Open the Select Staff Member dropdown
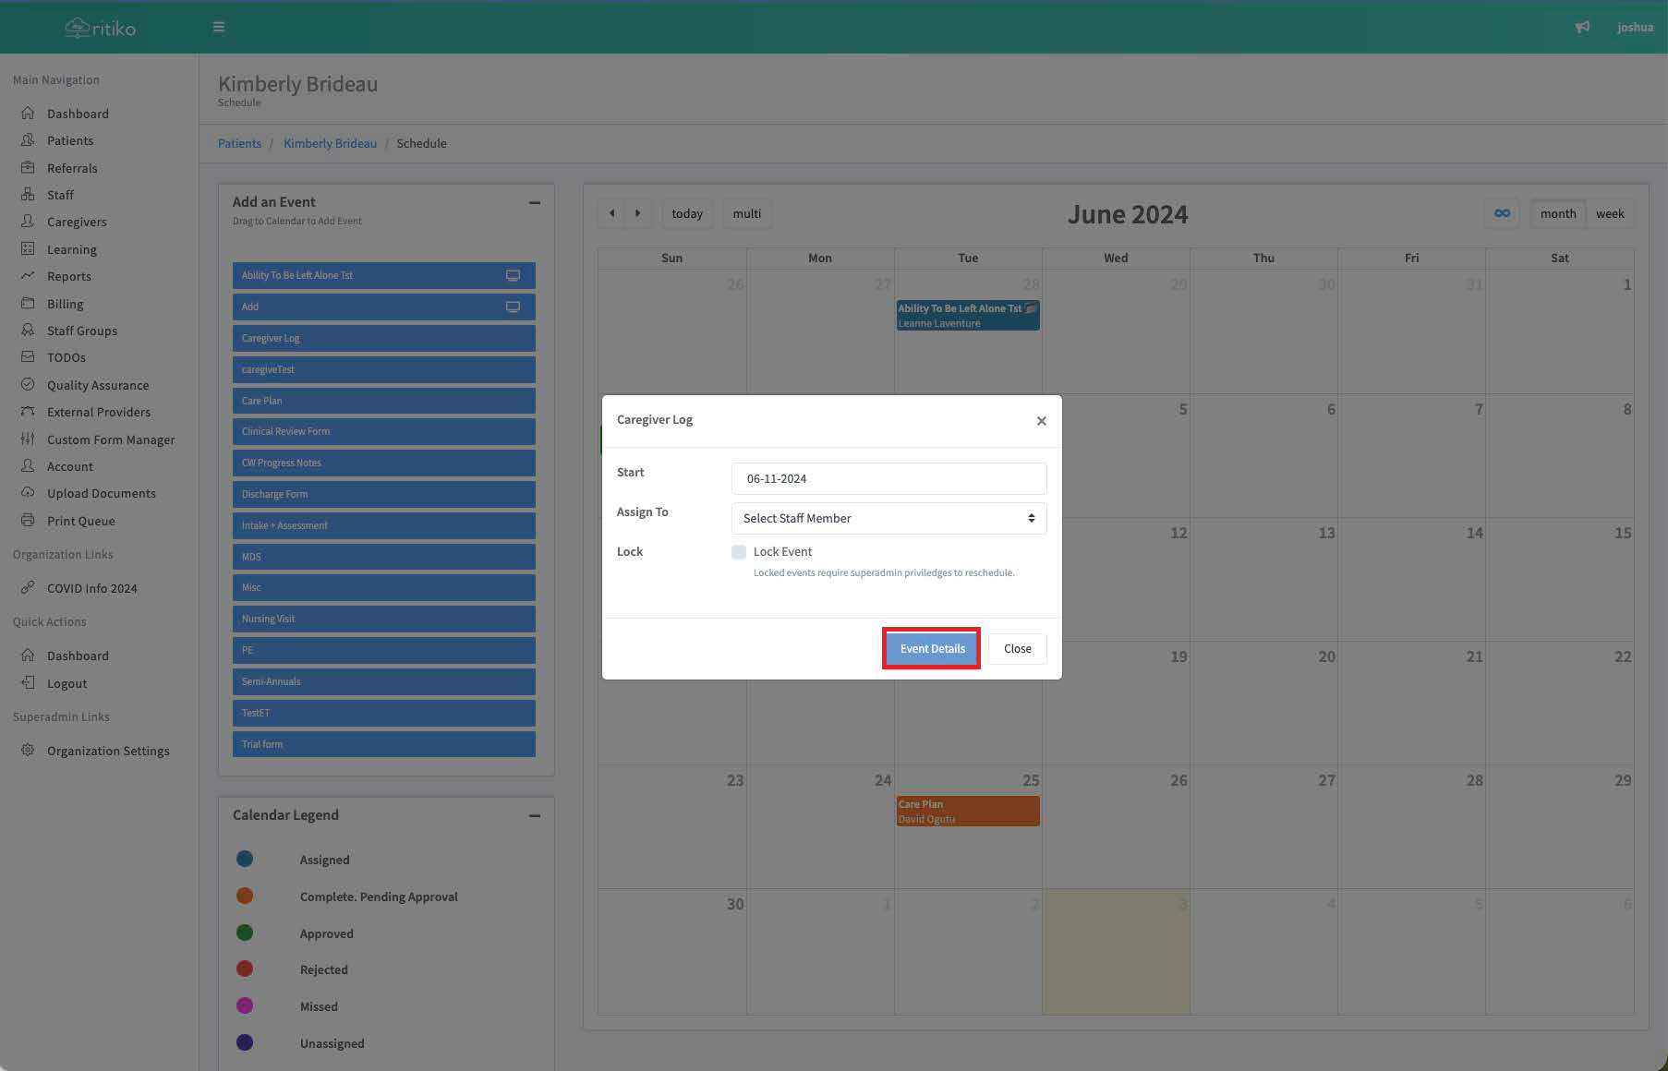The image size is (1668, 1071). point(888,518)
